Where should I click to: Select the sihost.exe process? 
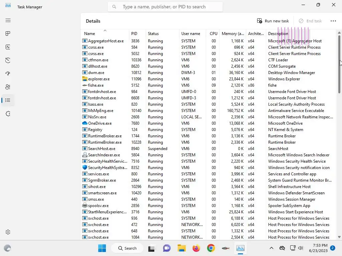coord(208,186)
